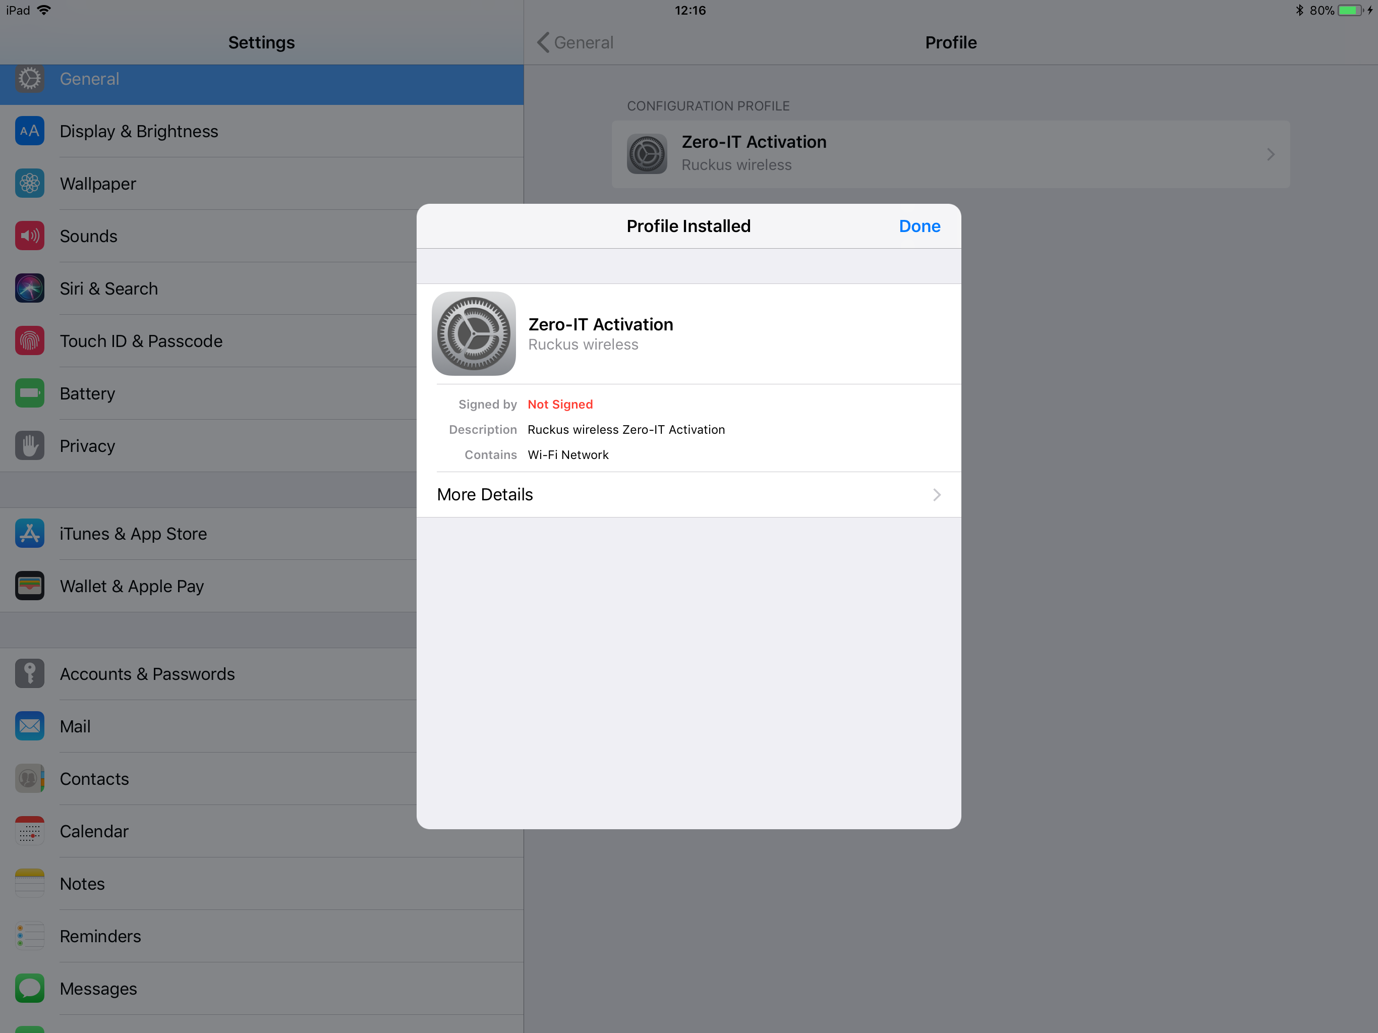1378x1033 pixels.
Task: Open the iTunes & App Store icon
Action: (29, 534)
